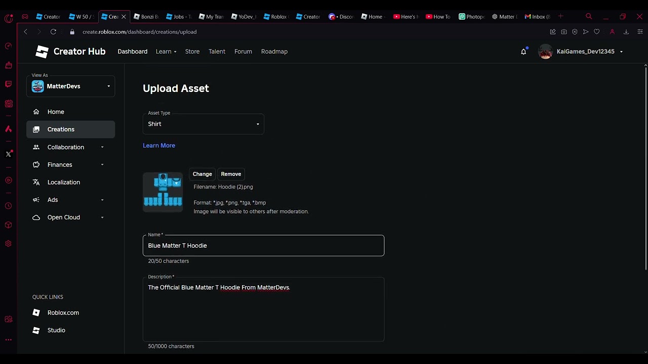648x364 pixels.
Task: Click the browser profile person icon
Action: tap(612, 32)
